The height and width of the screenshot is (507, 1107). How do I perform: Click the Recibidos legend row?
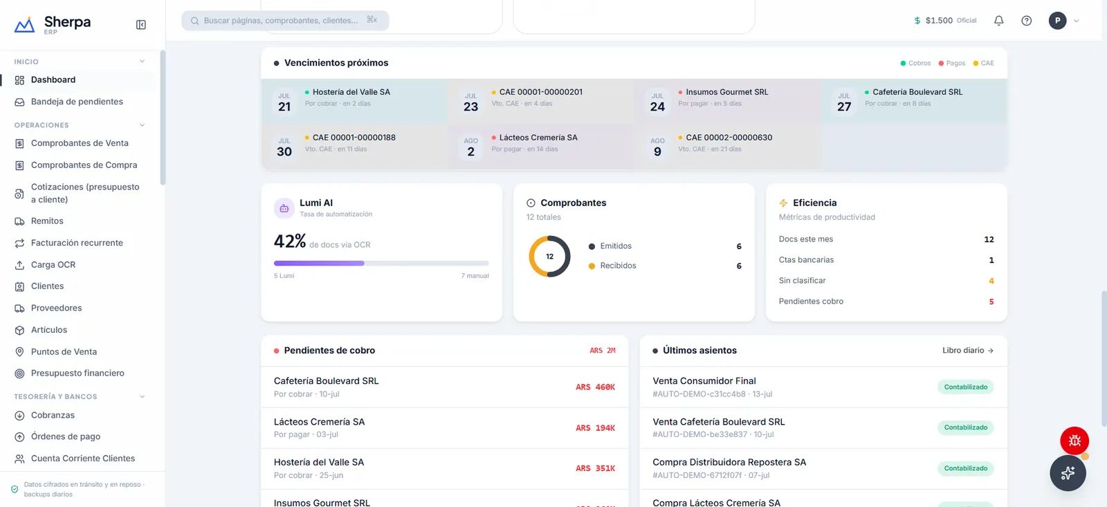click(665, 266)
